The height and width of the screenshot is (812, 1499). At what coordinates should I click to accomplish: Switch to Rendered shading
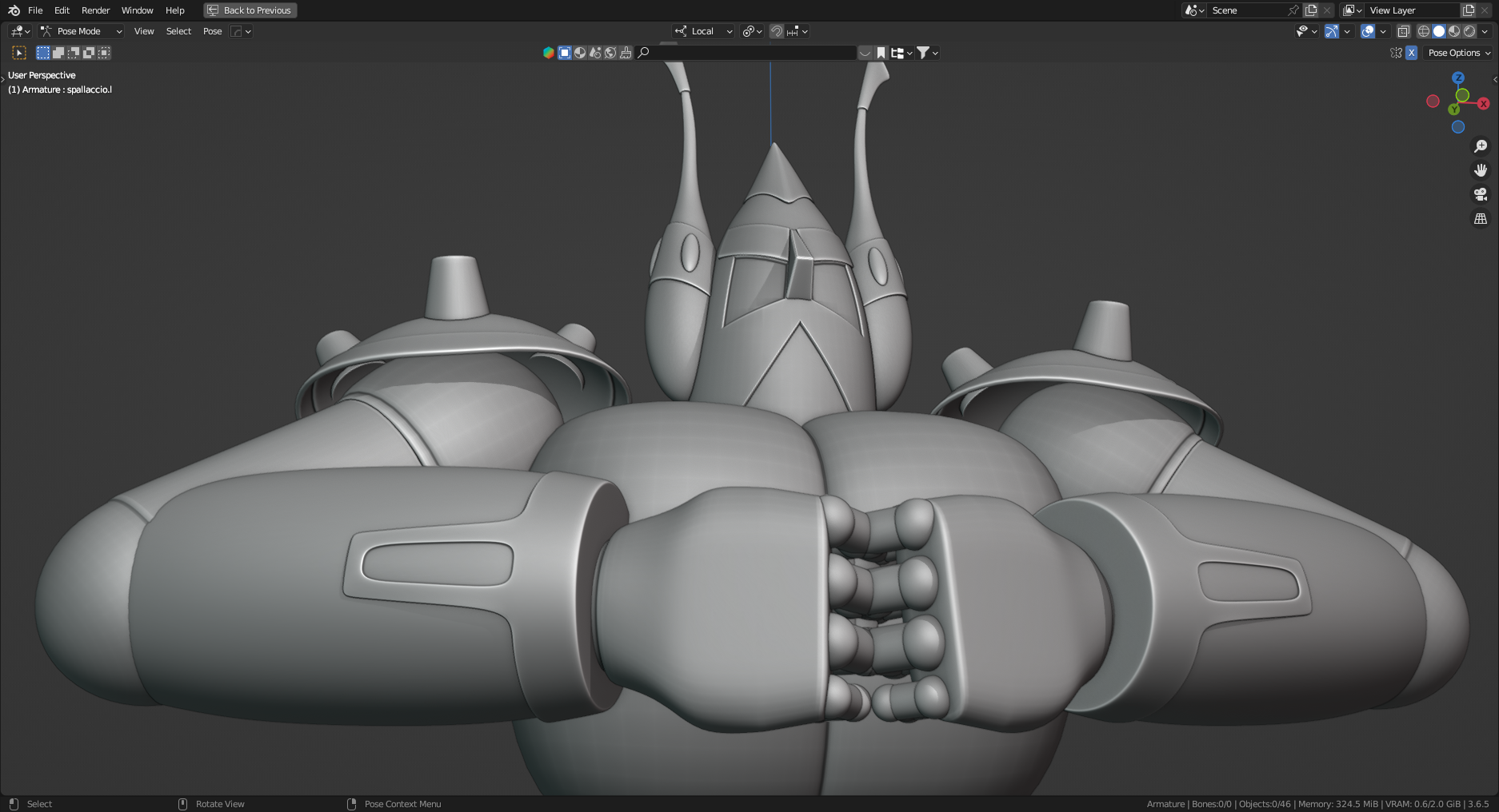(x=1469, y=31)
